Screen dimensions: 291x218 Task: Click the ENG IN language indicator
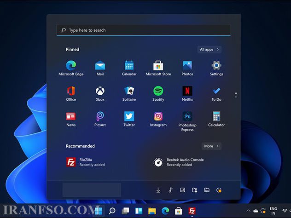point(273,211)
